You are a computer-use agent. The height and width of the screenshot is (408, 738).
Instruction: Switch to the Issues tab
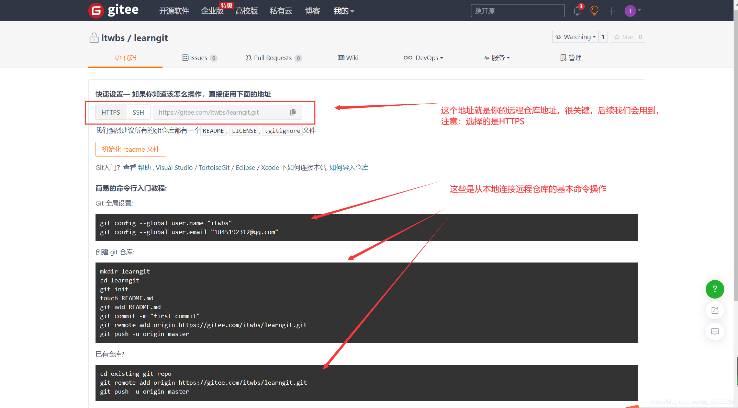pos(199,58)
